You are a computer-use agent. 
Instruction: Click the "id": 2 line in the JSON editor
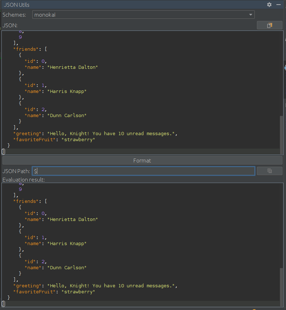[x=35, y=110]
